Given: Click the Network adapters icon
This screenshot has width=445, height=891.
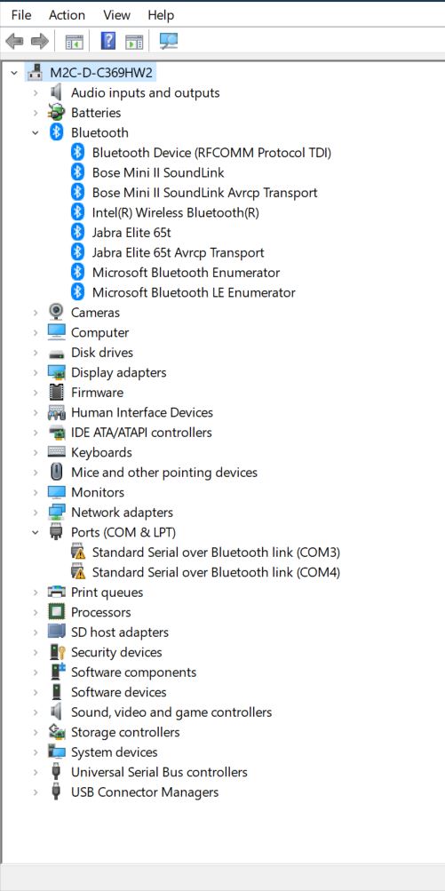Looking at the screenshot, I should (56, 512).
